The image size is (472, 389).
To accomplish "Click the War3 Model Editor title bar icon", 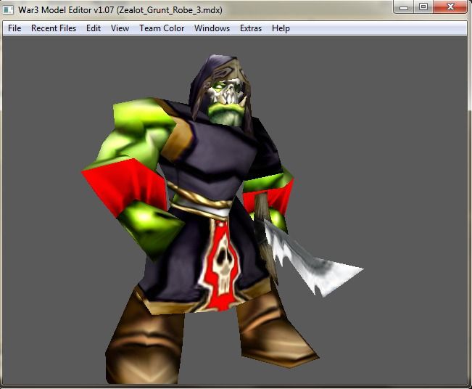I will point(8,10).
